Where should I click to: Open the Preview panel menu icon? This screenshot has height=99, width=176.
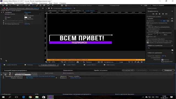click(x=172, y=11)
